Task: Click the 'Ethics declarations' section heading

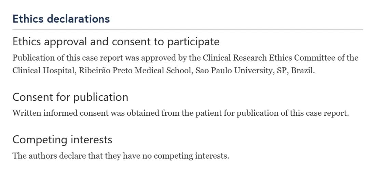Action: (61, 19)
